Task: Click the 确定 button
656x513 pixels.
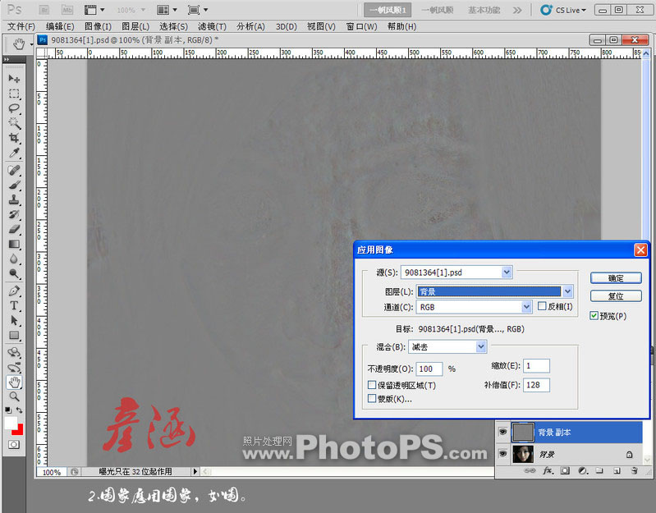Action: [616, 278]
